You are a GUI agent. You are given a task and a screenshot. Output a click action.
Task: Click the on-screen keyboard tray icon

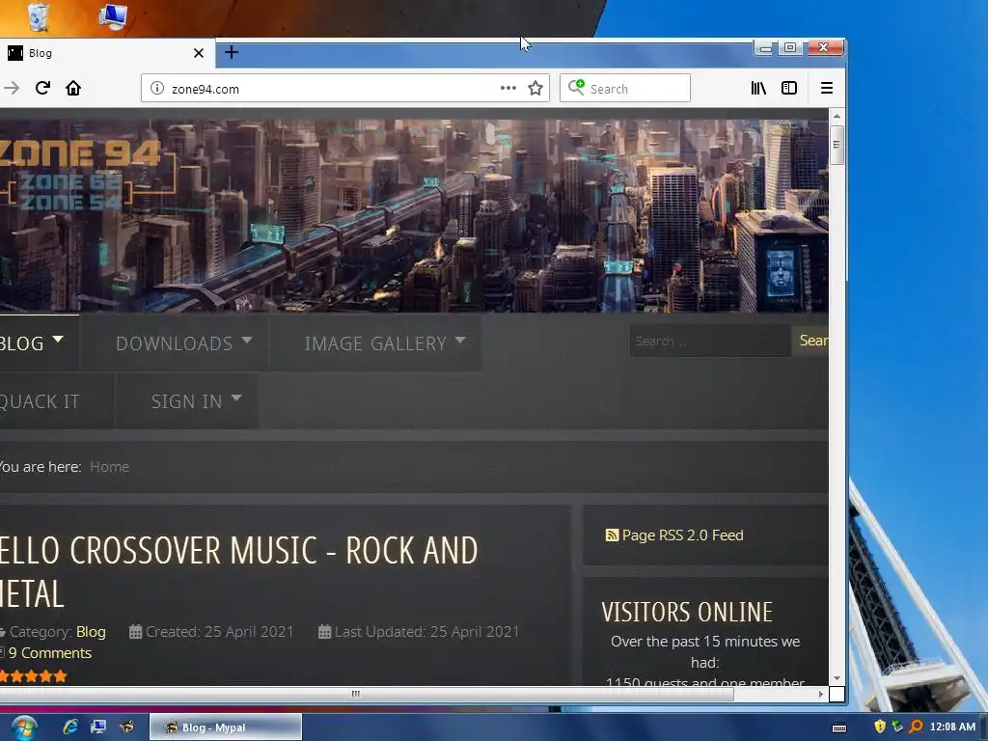839,727
